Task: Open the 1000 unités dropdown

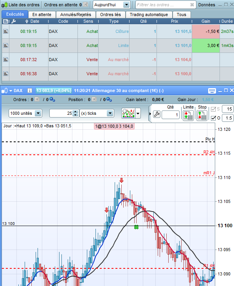Action: [38, 113]
